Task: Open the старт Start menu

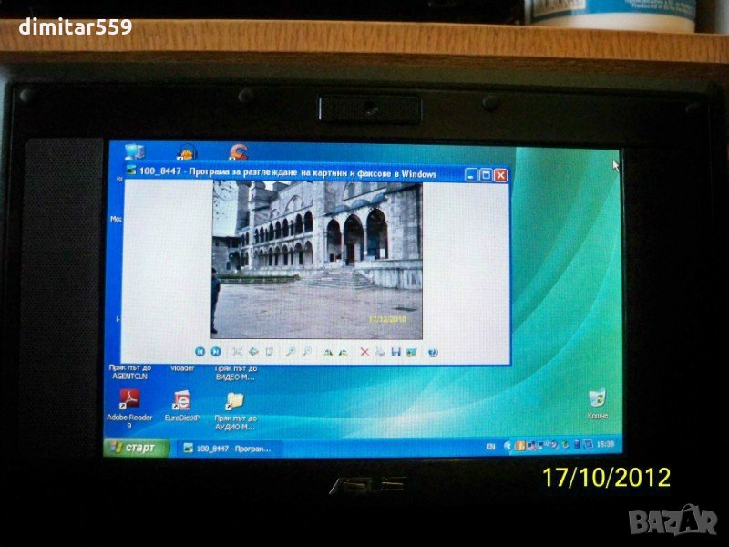Action: (139, 448)
